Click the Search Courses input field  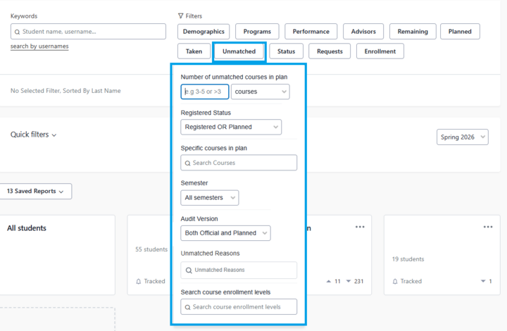coord(239,163)
